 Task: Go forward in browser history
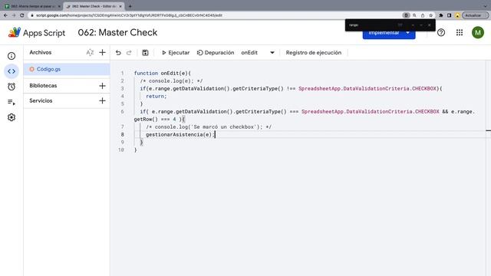pos(14,15)
